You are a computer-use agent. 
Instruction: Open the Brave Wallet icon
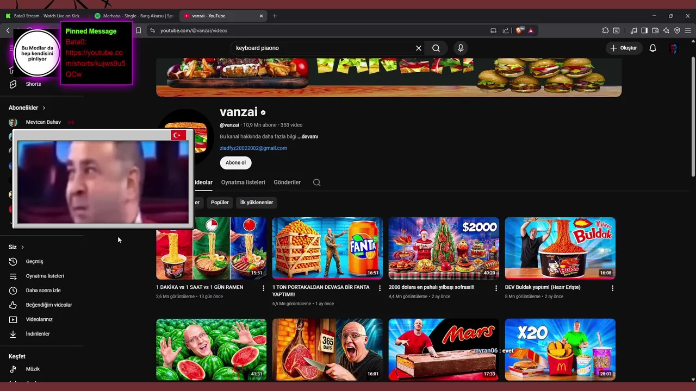pyautogui.click(x=655, y=30)
